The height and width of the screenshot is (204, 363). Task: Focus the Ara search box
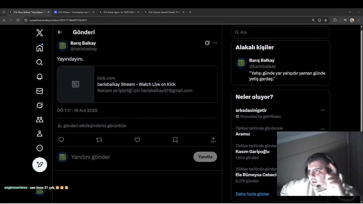pos(280,32)
